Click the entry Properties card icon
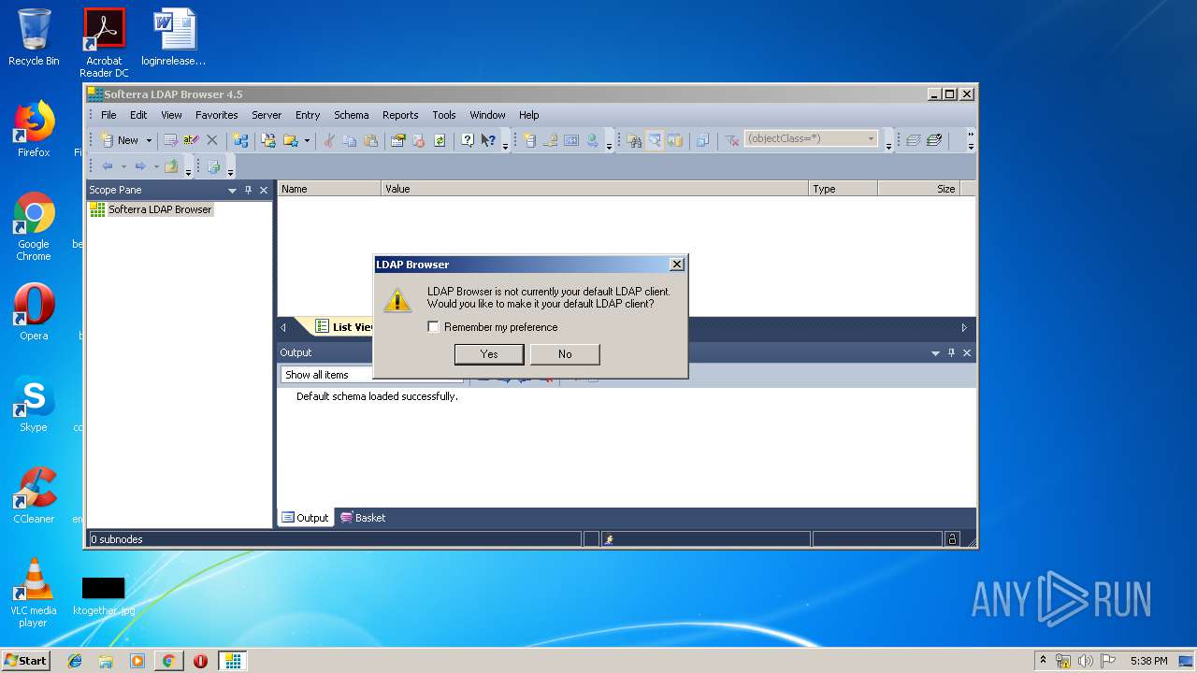This screenshot has height=673, width=1197. 397,140
